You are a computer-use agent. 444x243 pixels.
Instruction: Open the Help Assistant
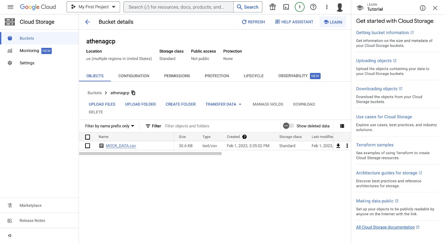[294, 22]
